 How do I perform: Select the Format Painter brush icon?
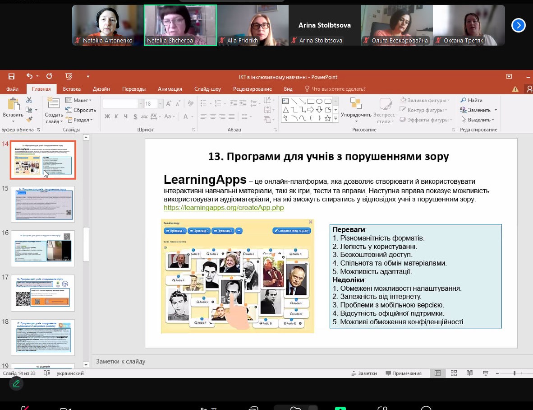[x=29, y=120]
